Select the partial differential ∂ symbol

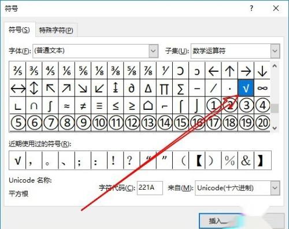[x=132, y=88]
